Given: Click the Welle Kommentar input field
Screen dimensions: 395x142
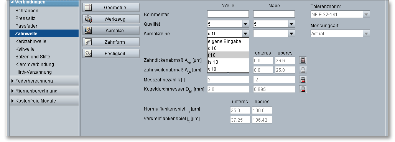Looking at the screenshot, I should [228, 14].
